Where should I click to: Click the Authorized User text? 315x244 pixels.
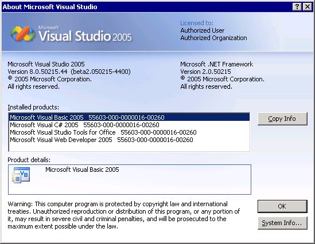point(203,30)
